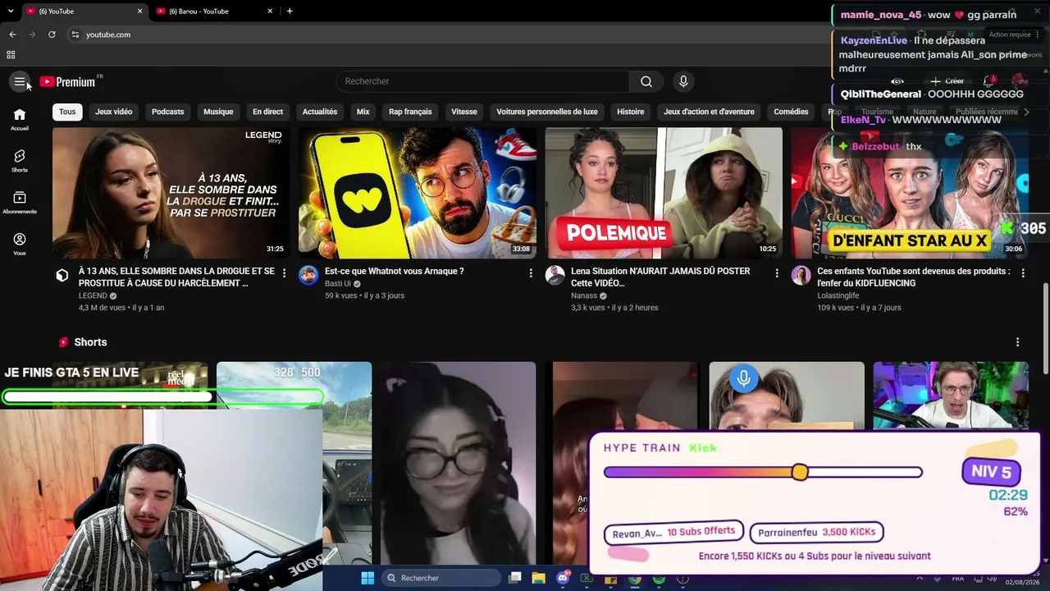Click the YouTube Rechercher search field
Image resolution: width=1050 pixels, height=591 pixels.
click(x=482, y=81)
